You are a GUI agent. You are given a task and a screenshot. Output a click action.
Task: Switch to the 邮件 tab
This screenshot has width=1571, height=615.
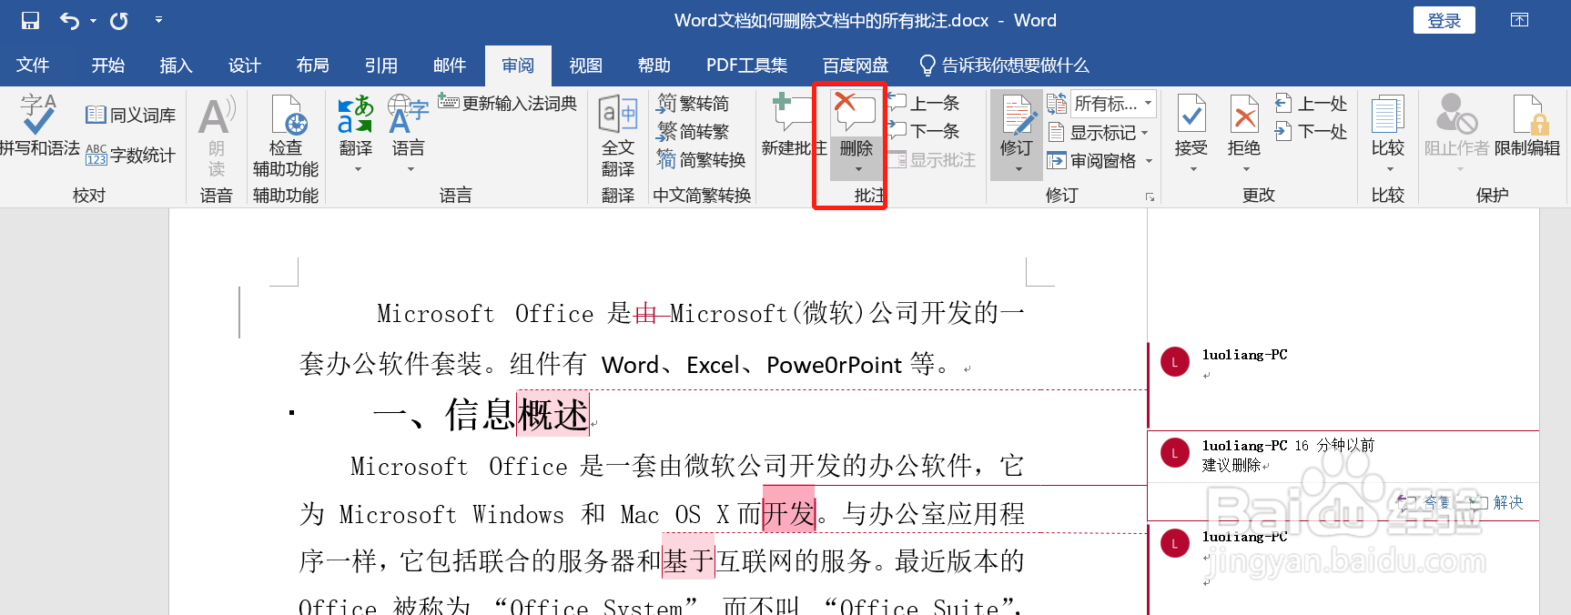449,66
